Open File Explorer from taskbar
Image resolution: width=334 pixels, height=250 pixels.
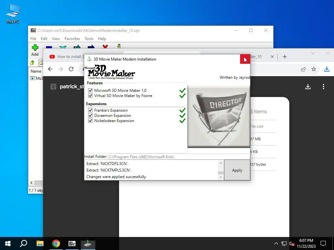click(x=40, y=243)
